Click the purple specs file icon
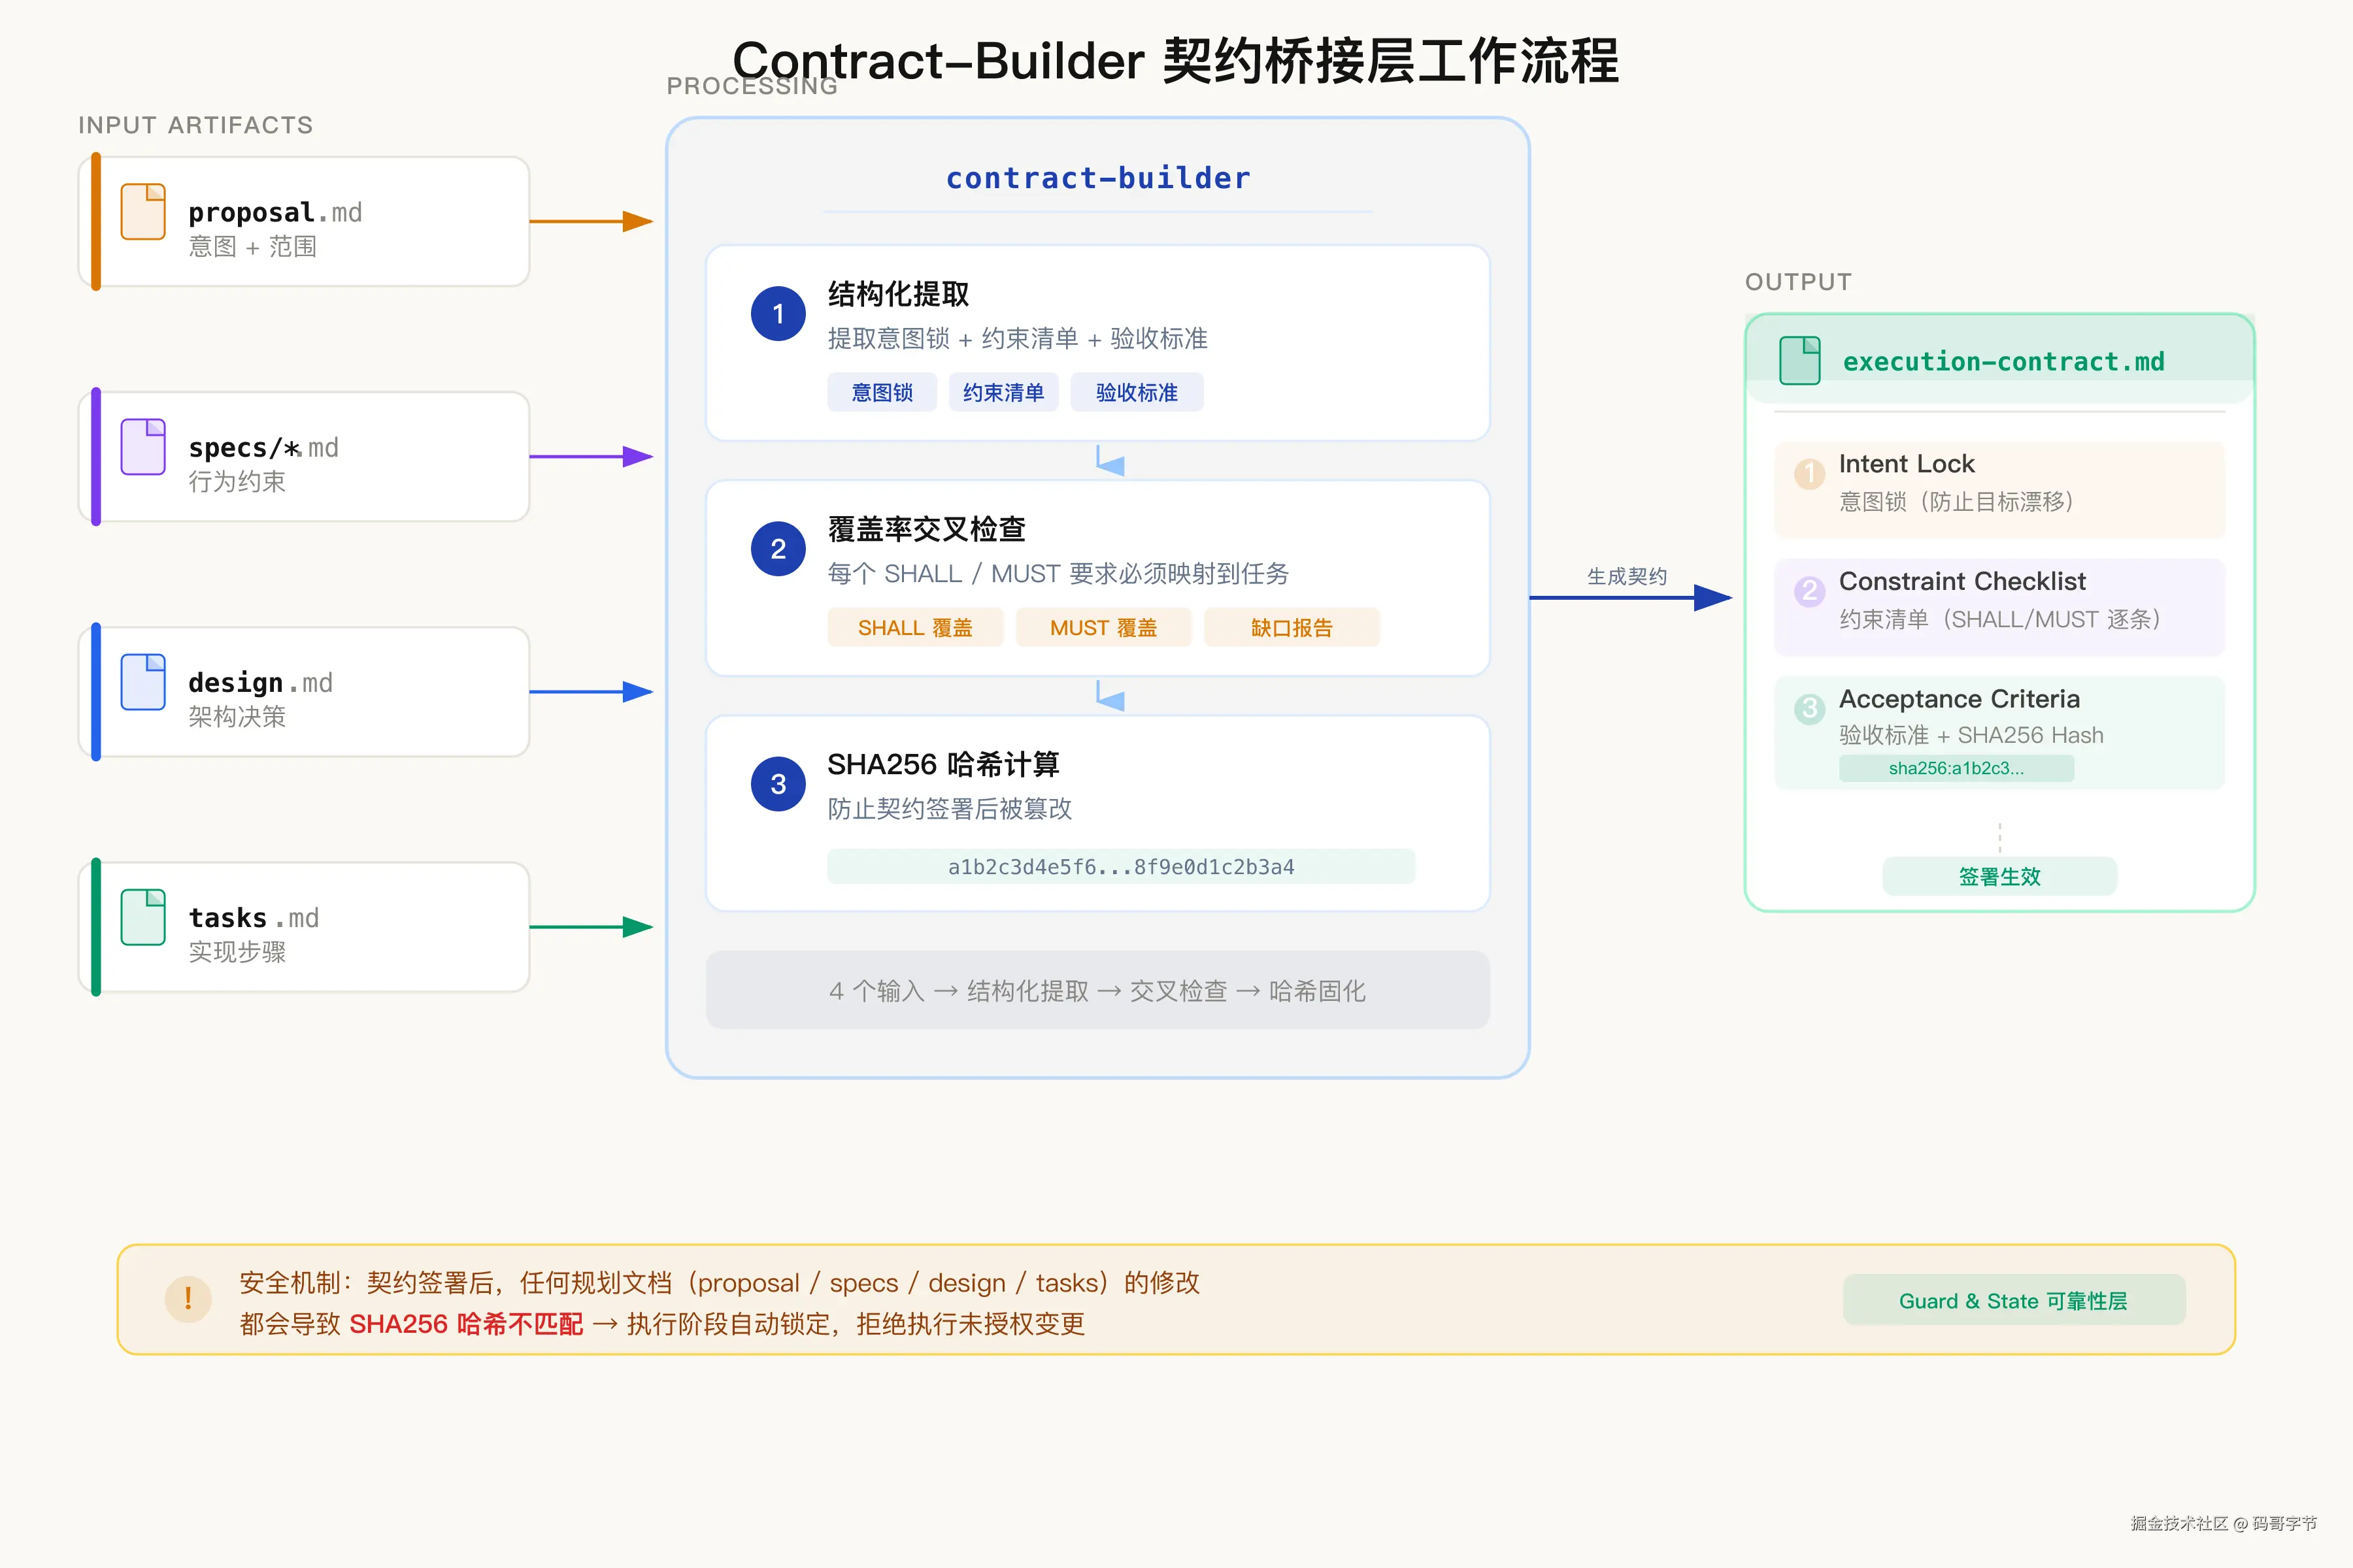This screenshot has height=1568, width=2353. (x=143, y=447)
